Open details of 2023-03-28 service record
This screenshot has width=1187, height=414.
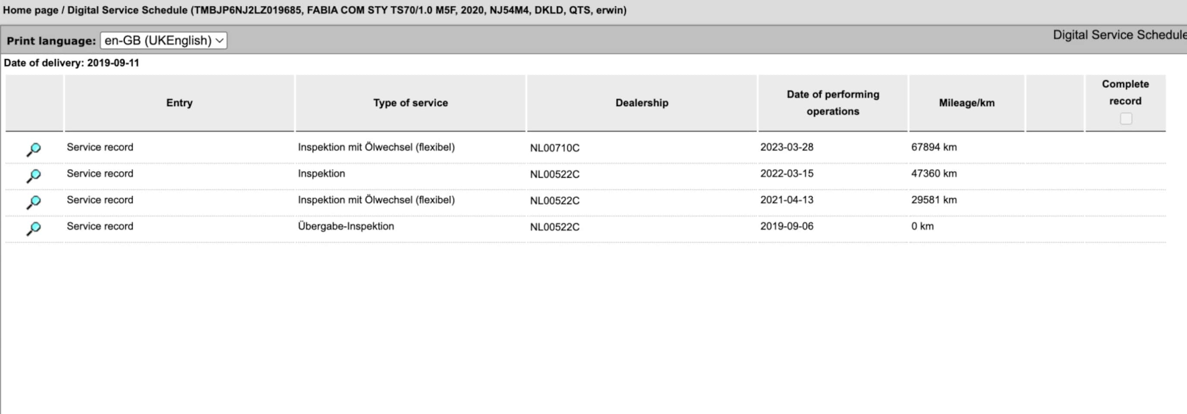click(34, 149)
